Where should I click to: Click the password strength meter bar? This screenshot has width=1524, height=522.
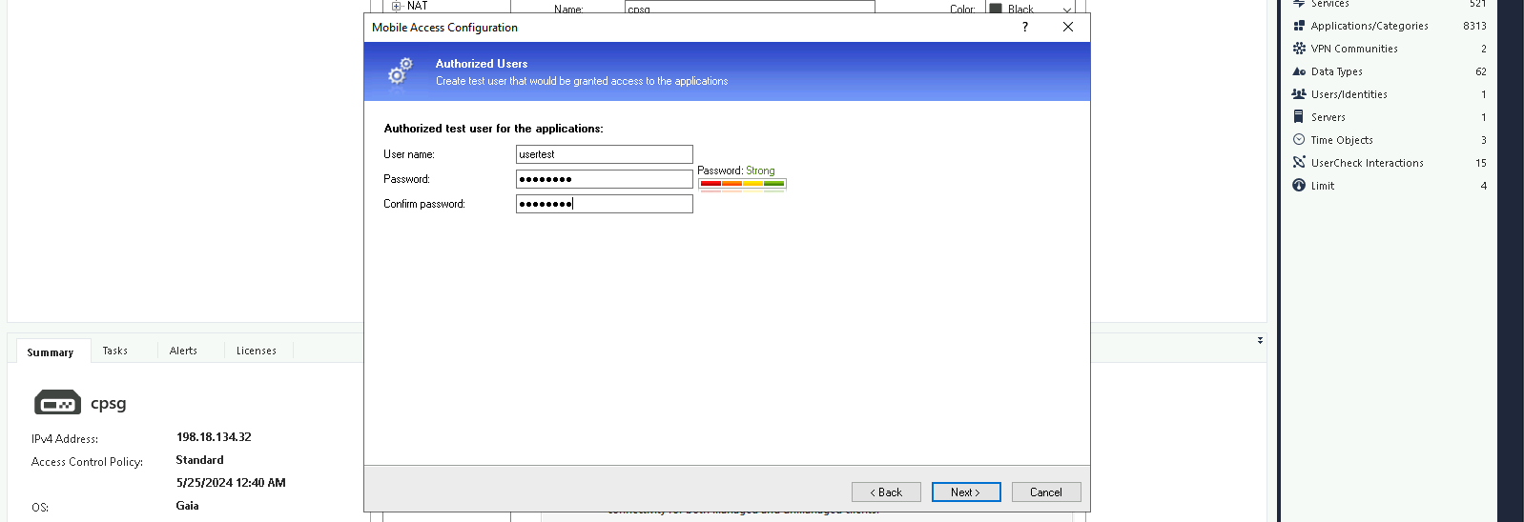(x=742, y=184)
